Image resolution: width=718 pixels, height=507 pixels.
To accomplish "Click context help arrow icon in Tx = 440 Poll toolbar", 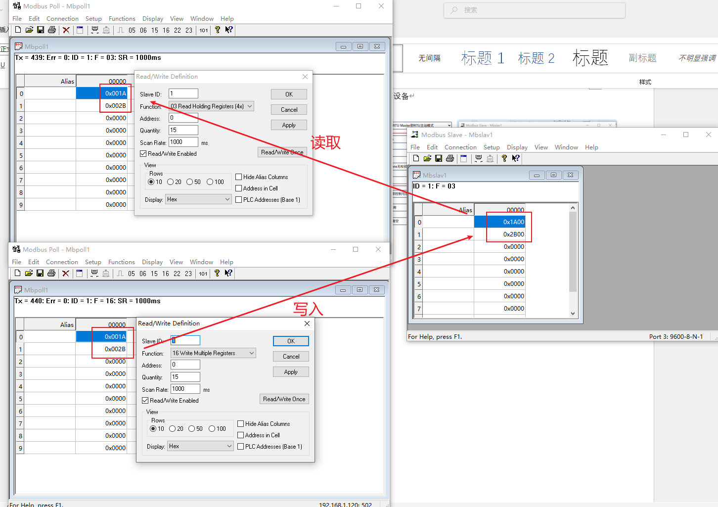I will [x=228, y=274].
